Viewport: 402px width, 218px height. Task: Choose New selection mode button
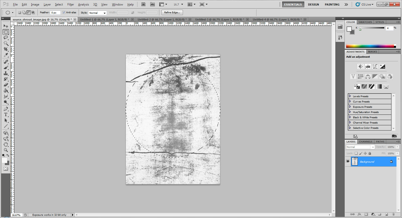coord(20,13)
